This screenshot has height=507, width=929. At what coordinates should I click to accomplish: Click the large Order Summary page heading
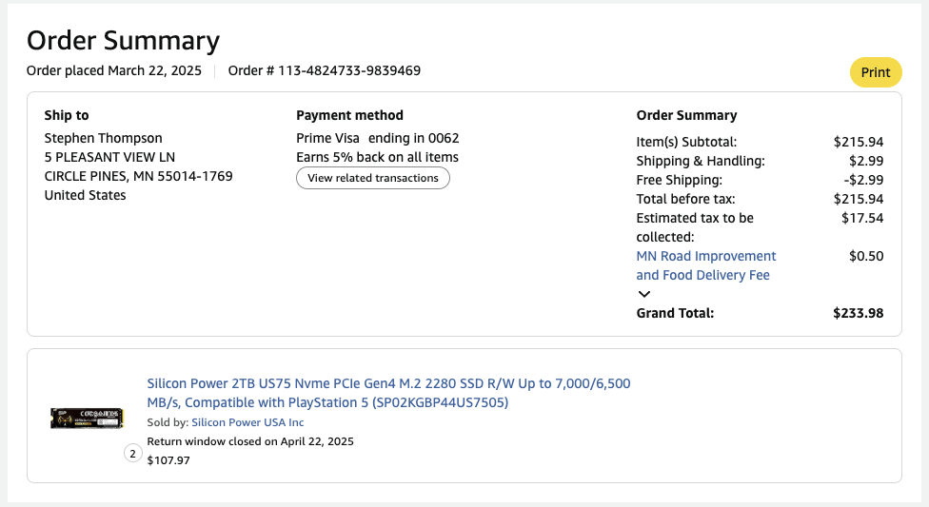(x=123, y=40)
